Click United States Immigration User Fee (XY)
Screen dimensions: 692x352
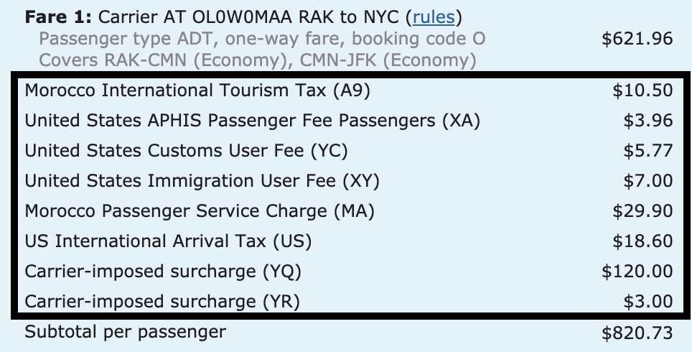[x=202, y=181]
